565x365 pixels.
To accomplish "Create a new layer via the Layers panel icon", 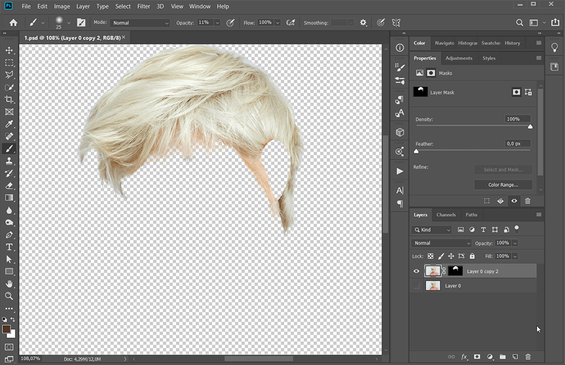I will (x=514, y=357).
